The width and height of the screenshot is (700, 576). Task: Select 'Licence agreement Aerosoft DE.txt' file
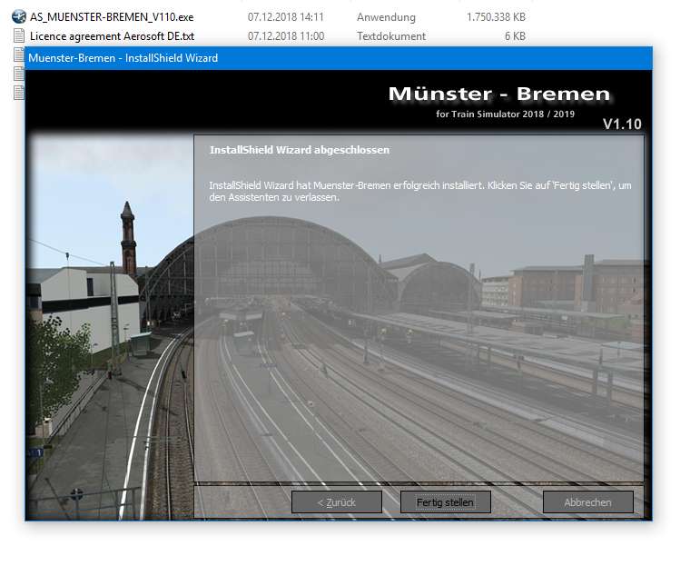tap(112, 36)
